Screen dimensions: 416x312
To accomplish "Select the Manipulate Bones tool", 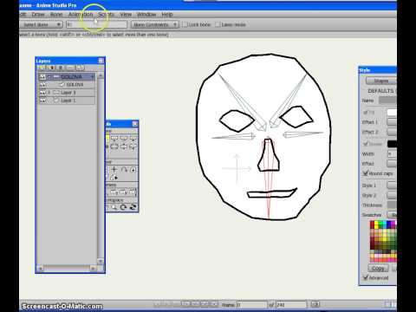I will [133, 146].
